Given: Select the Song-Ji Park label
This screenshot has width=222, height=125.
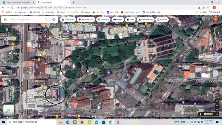Looking at the screenshot, I should point(100,59).
